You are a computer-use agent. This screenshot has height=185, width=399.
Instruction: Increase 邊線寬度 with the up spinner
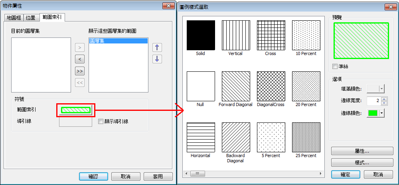385,99
